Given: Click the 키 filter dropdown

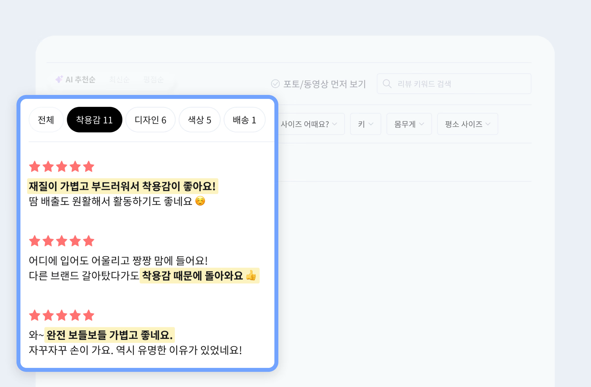Looking at the screenshot, I should click(365, 124).
